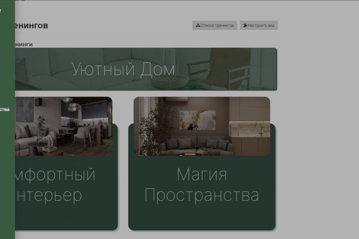Open the Список тренингов button
The image size is (359, 239).
214,25
